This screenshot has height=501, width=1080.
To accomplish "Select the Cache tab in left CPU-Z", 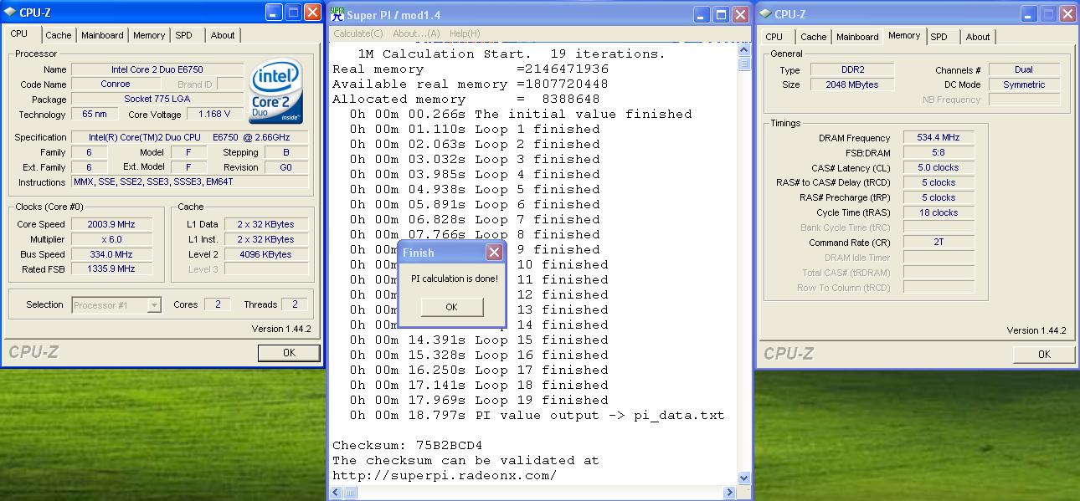I will point(59,35).
